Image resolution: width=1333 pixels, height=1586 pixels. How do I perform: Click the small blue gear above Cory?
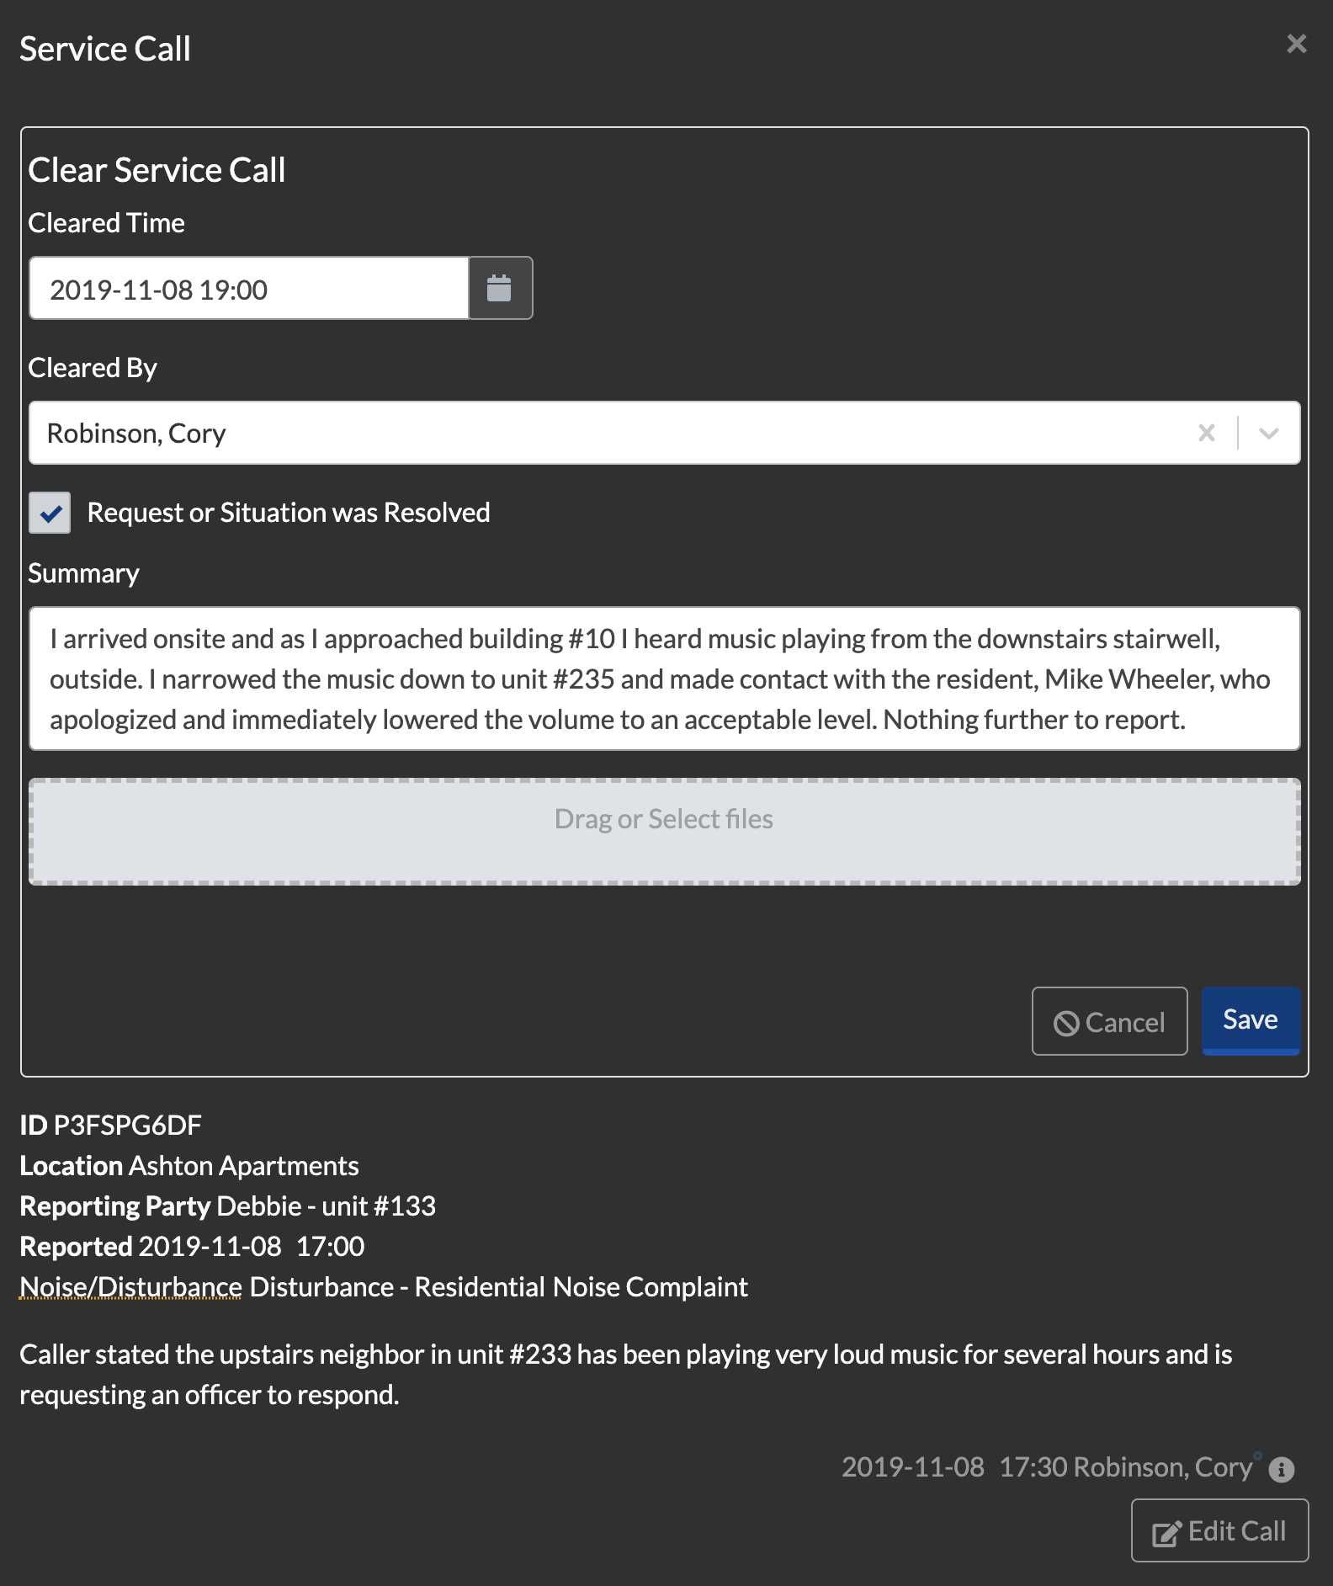click(1257, 1455)
